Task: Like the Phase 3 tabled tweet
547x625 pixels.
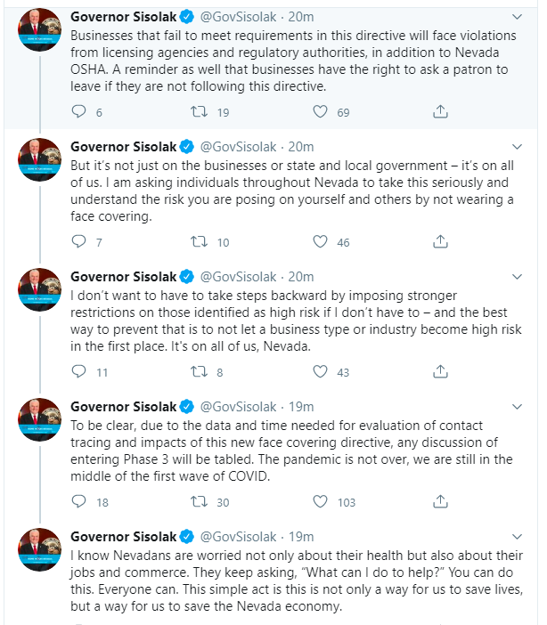Action: 321,501
